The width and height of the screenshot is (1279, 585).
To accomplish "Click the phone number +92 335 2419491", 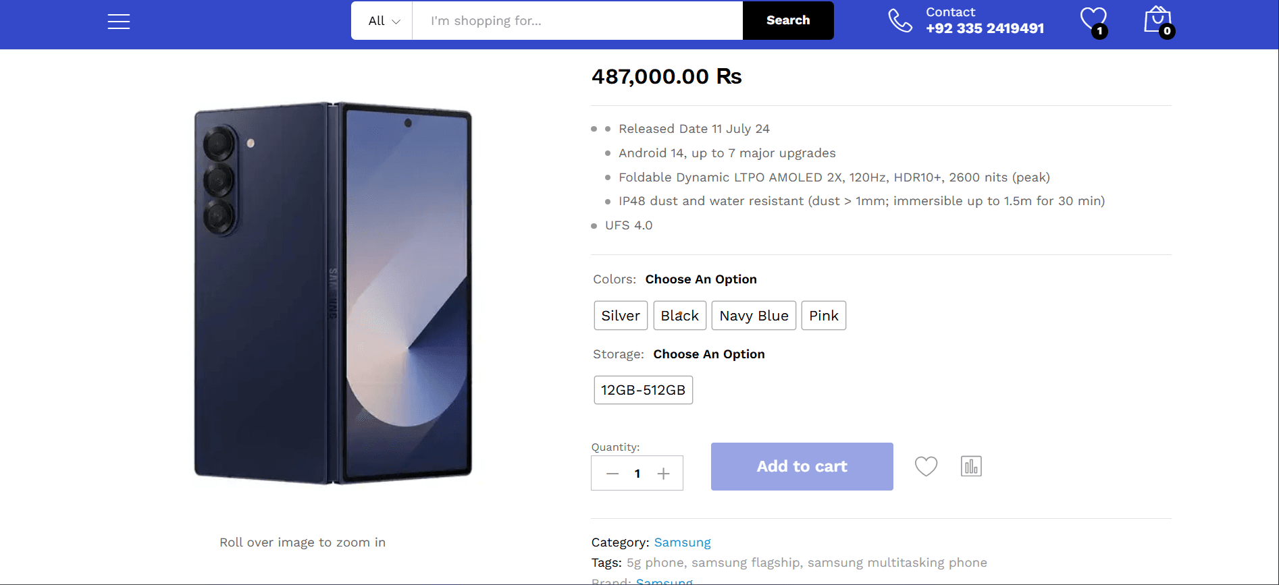I will (x=985, y=28).
